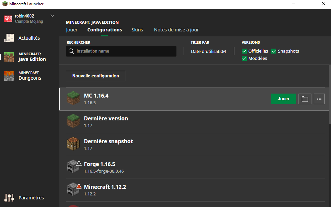Click the robin4002 username text

(x=25, y=16)
